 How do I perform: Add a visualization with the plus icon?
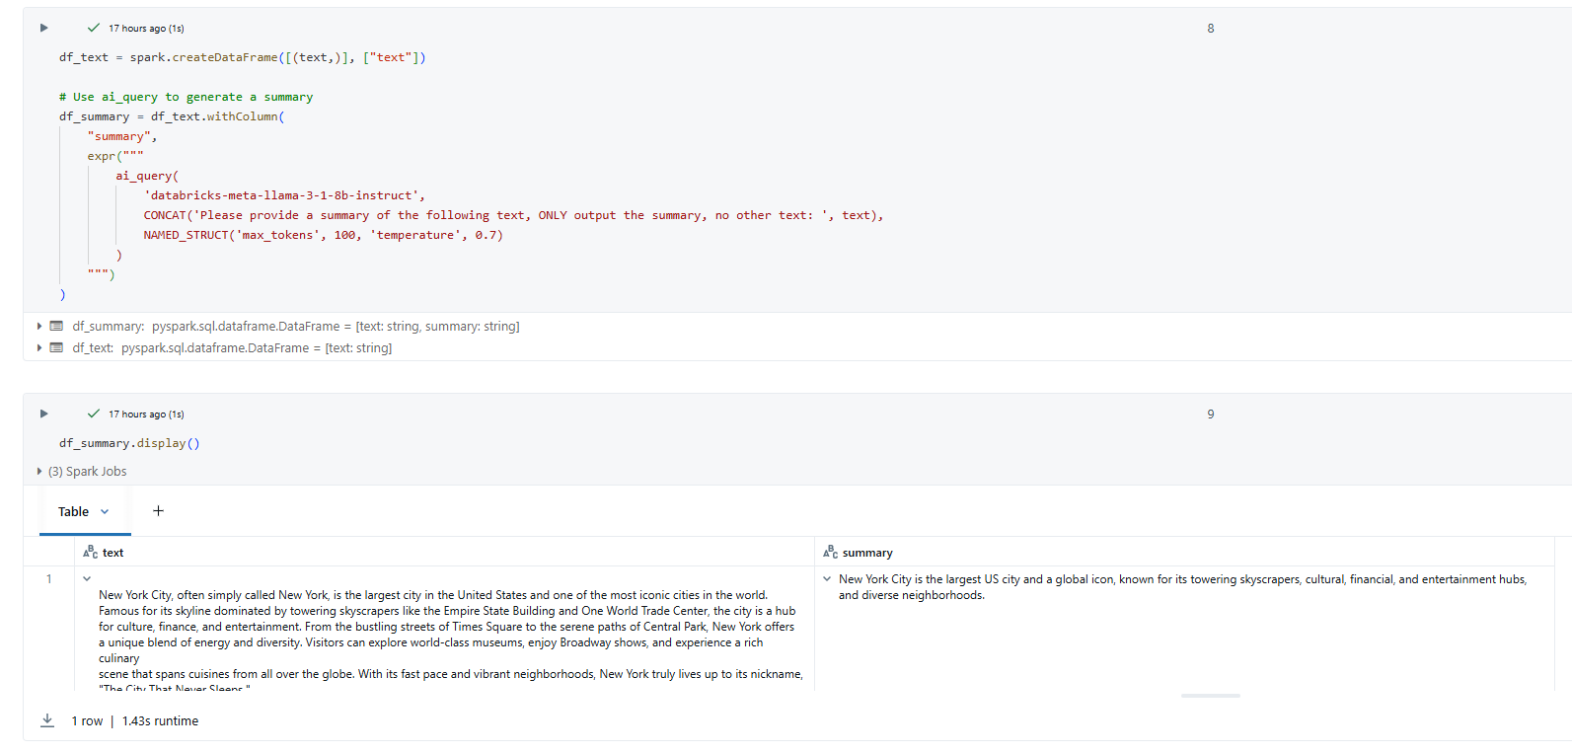click(158, 511)
